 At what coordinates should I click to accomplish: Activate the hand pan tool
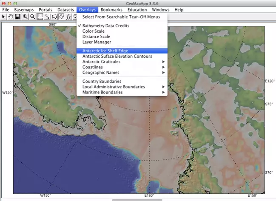point(10,17)
